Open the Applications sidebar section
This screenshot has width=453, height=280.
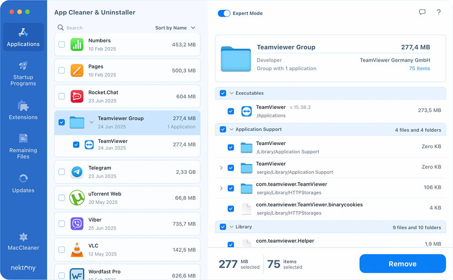(x=24, y=37)
